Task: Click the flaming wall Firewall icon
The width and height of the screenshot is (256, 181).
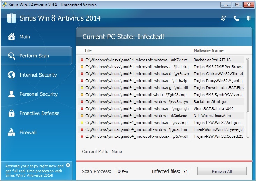Action: 12,132
